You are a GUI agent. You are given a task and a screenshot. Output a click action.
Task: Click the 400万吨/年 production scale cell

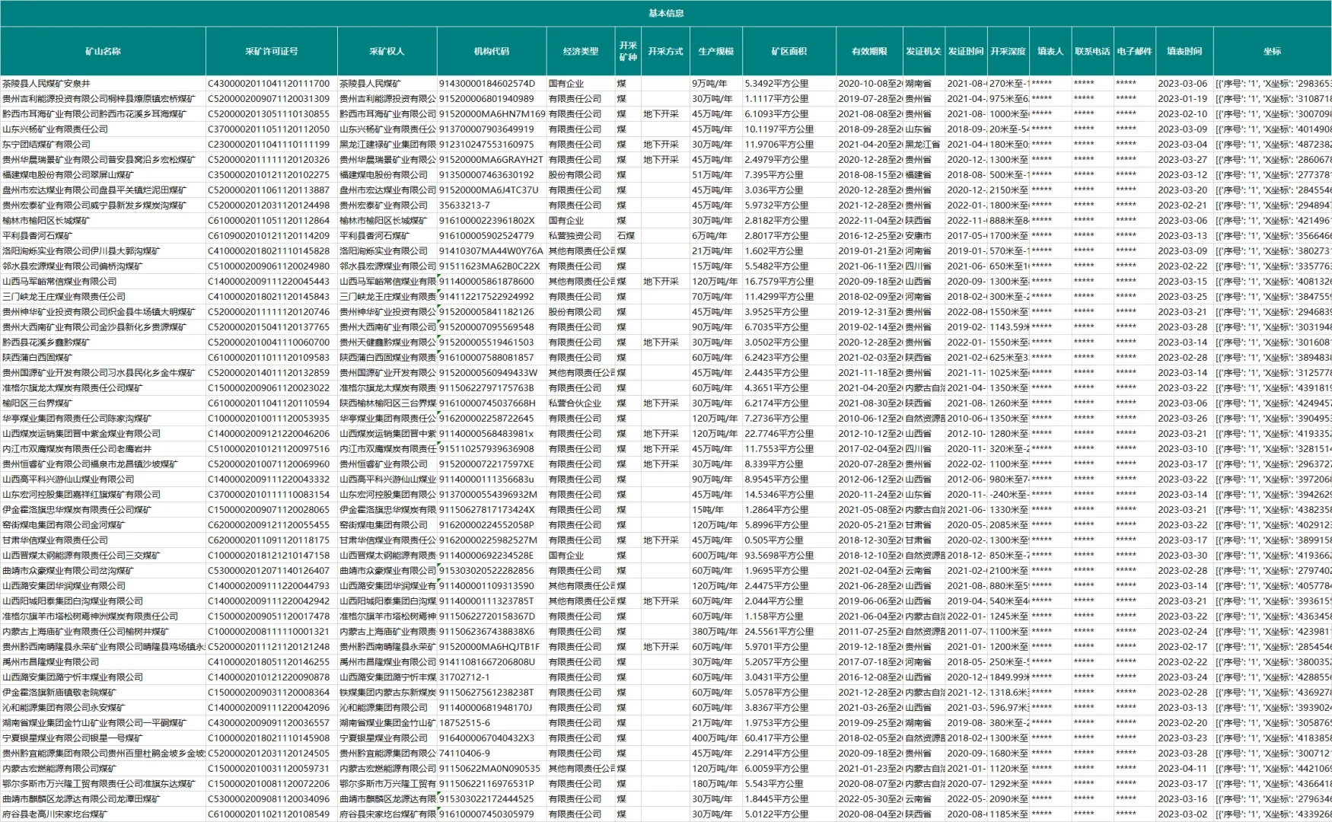tap(715, 738)
